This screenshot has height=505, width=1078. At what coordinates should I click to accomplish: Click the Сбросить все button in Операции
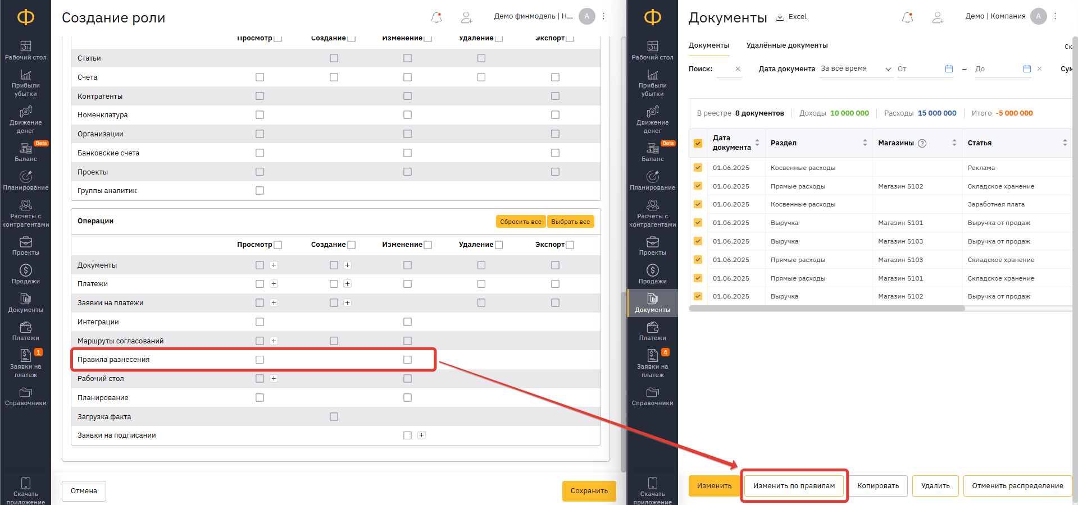coord(520,222)
